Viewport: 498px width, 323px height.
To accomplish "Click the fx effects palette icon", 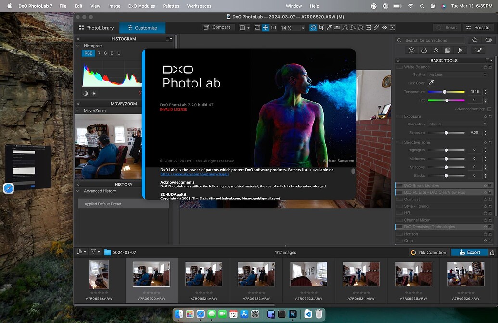I will [x=460, y=50].
